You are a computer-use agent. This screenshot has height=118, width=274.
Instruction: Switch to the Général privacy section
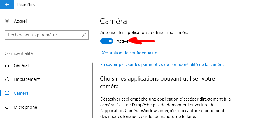21,65
